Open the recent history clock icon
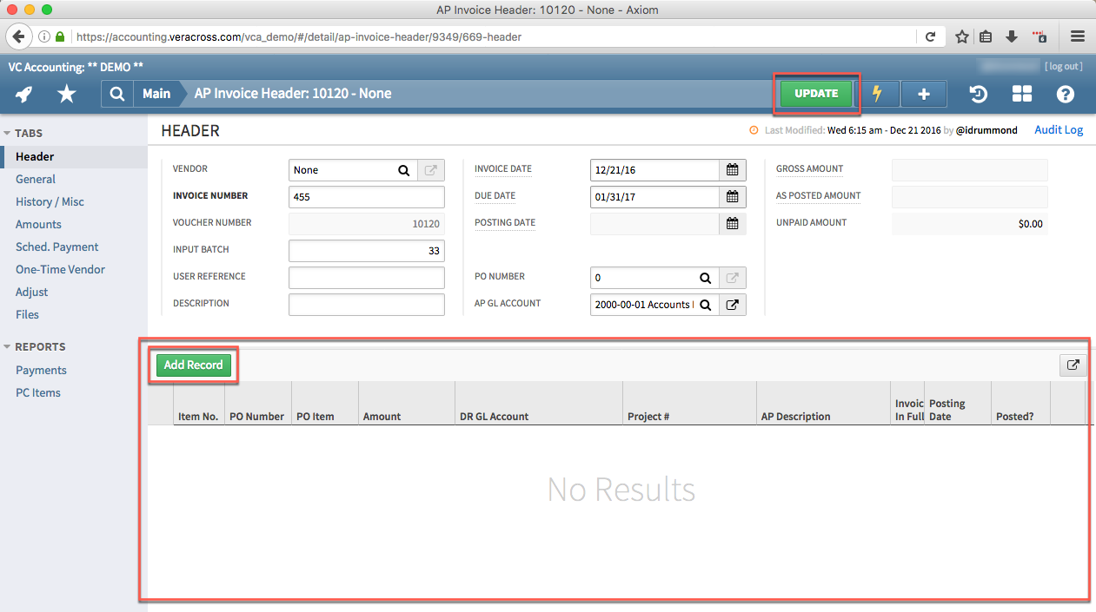 [979, 94]
